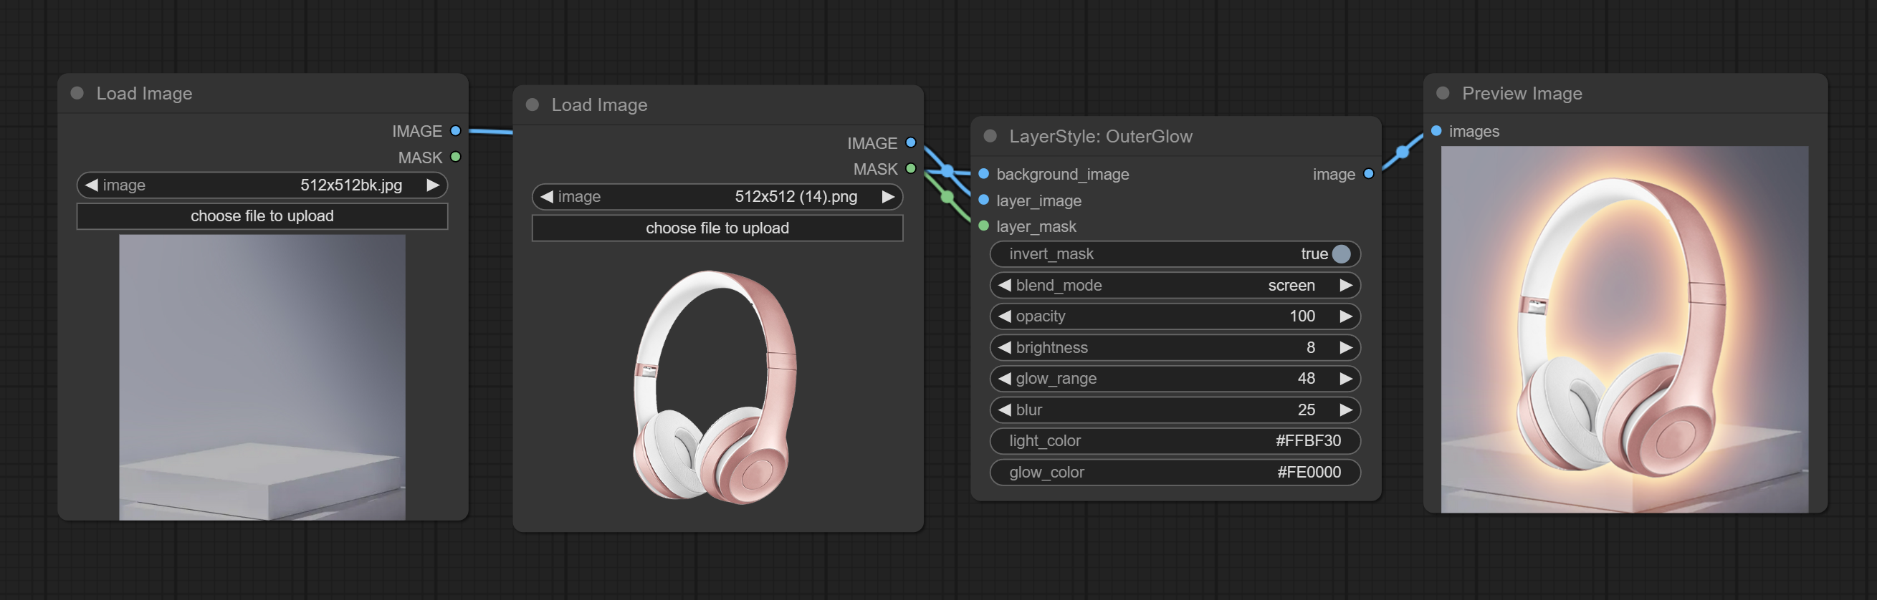The image size is (1877, 600).
Task: Click the LayerStyle: OuterGlow node title
Action: tap(1100, 136)
